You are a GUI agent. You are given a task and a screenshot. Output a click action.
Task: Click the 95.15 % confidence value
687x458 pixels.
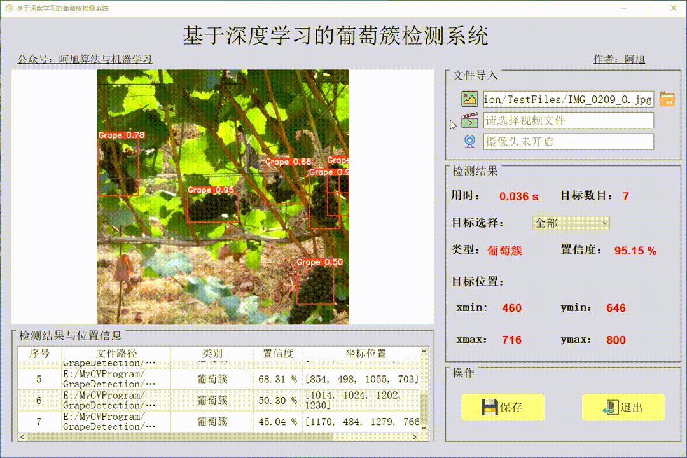click(x=635, y=251)
